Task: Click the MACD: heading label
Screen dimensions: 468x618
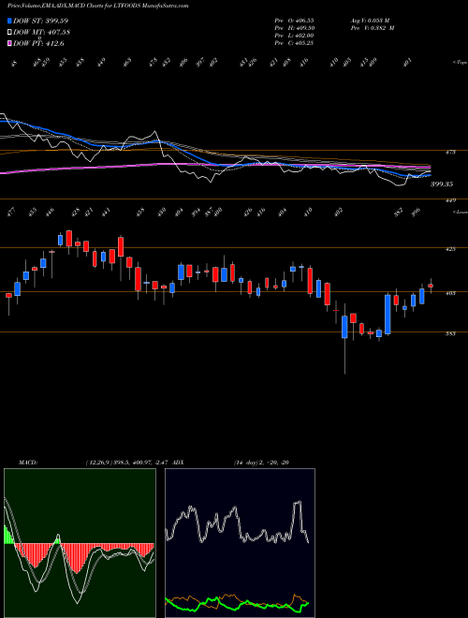Action: click(x=28, y=463)
